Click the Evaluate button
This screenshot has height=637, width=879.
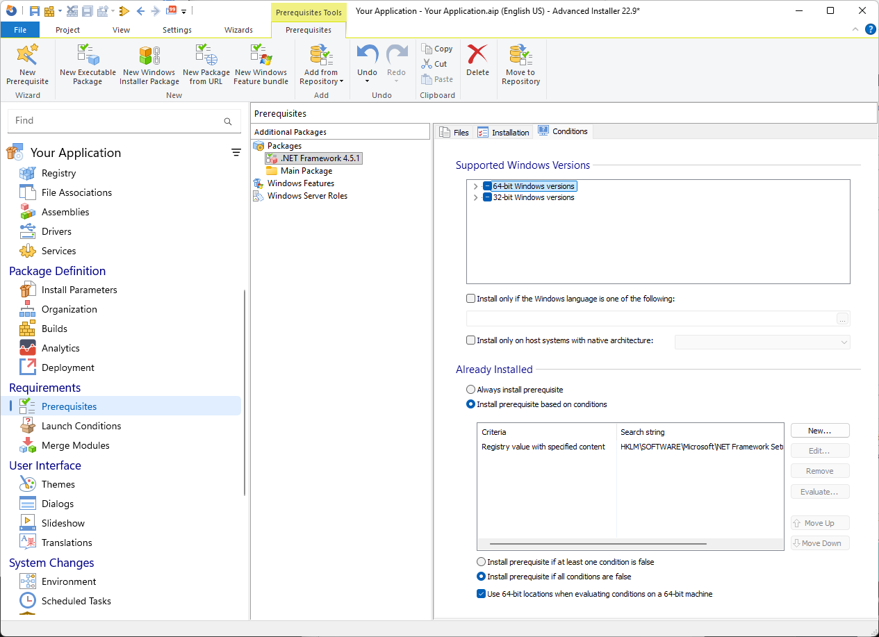pos(819,491)
